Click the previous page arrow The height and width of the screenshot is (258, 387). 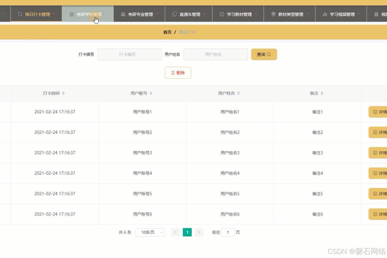(x=175, y=232)
